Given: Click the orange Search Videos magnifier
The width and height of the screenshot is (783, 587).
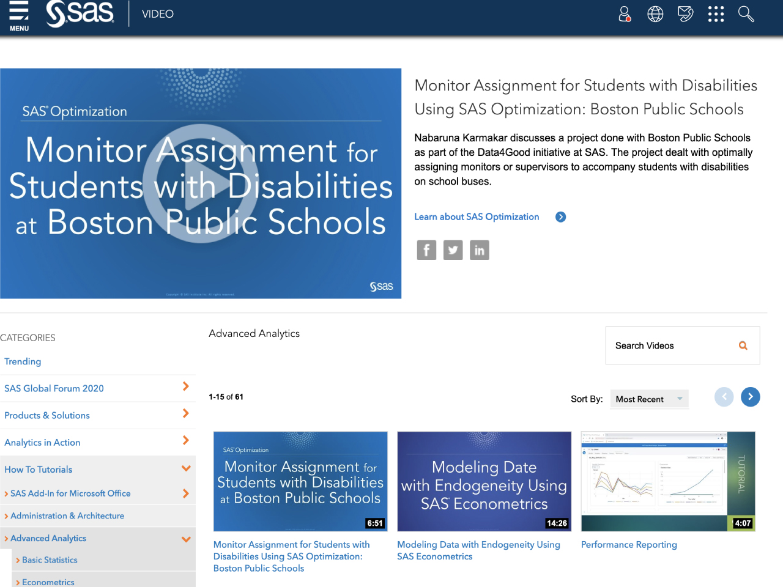Looking at the screenshot, I should click(743, 345).
